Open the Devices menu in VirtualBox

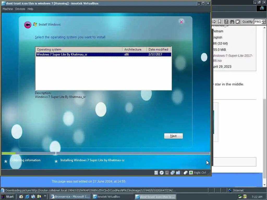coord(20,9)
